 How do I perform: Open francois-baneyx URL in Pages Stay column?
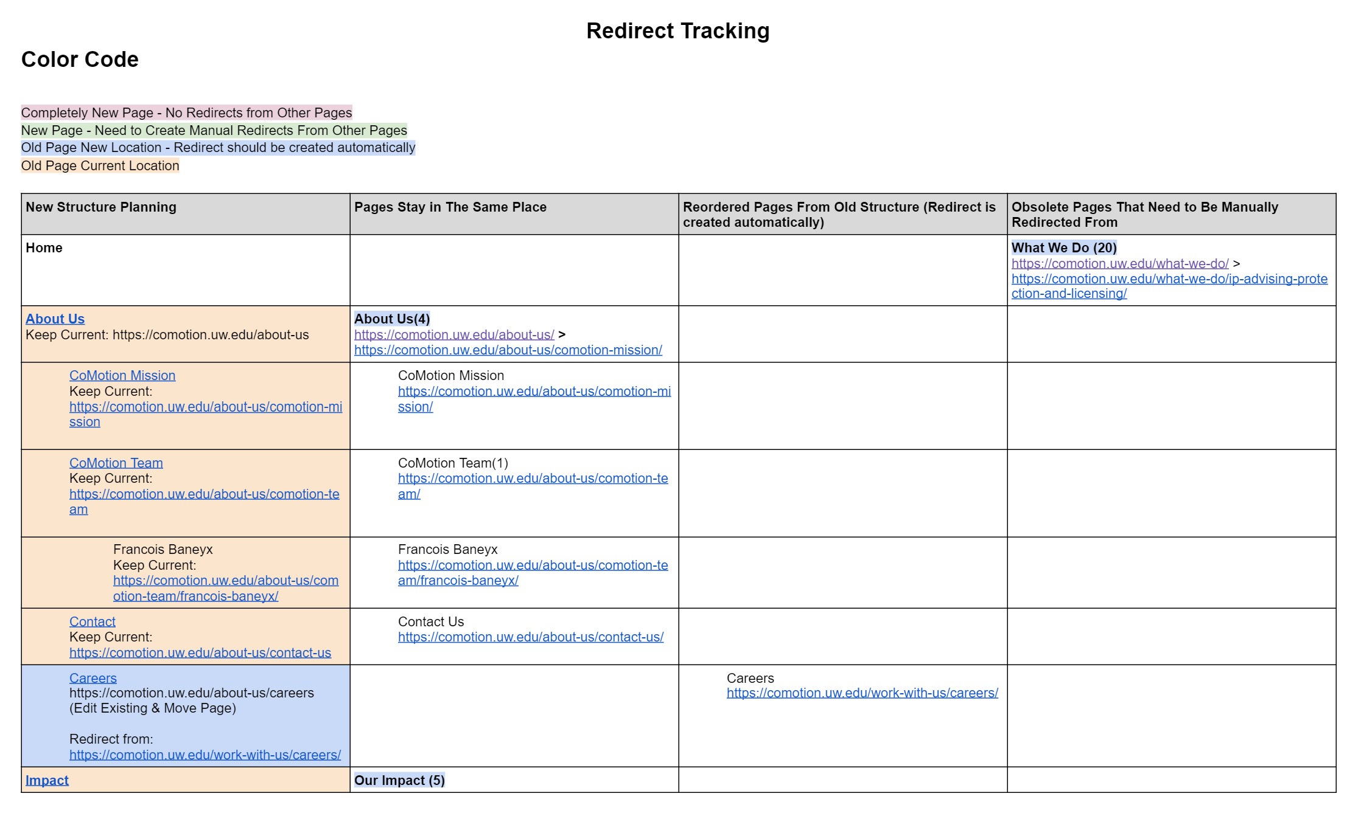point(533,573)
